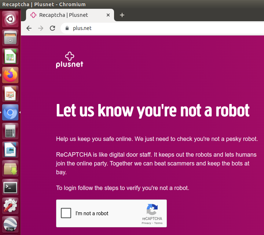
Task: Open a new browser tab
Action: (122, 15)
